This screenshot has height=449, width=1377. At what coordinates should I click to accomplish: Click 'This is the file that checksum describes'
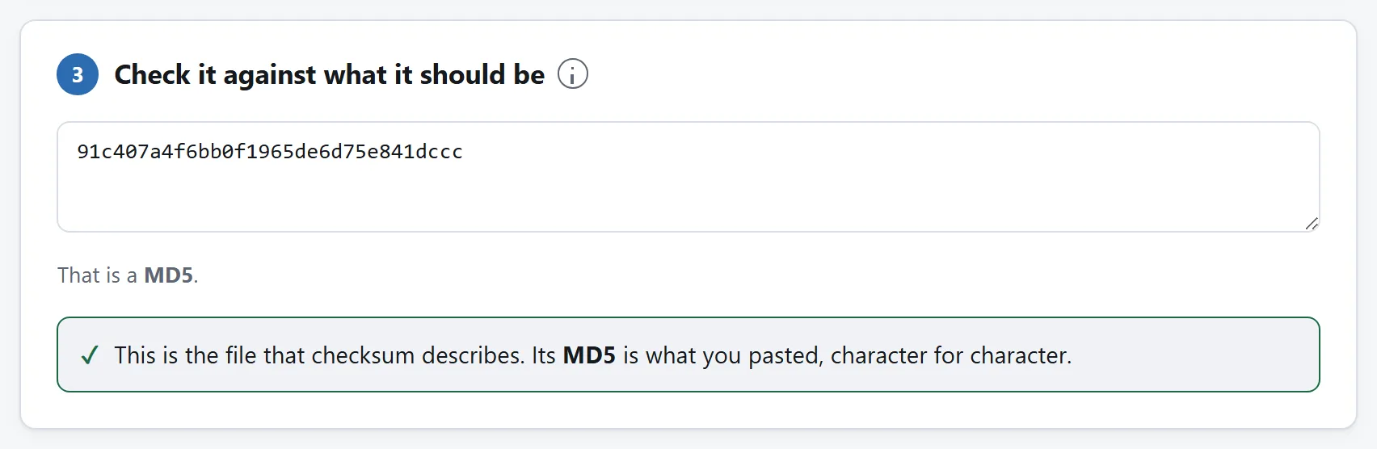[x=318, y=355]
